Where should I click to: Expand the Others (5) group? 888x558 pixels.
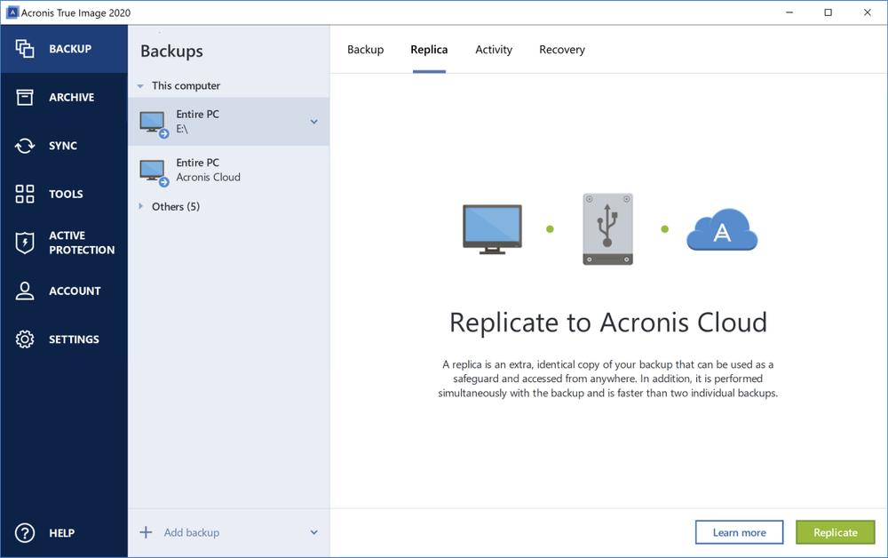140,206
